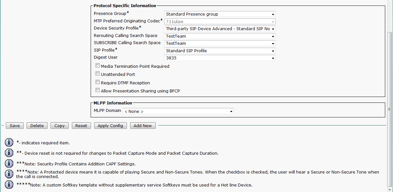Open the Presence Group dropdown

pos(220,14)
